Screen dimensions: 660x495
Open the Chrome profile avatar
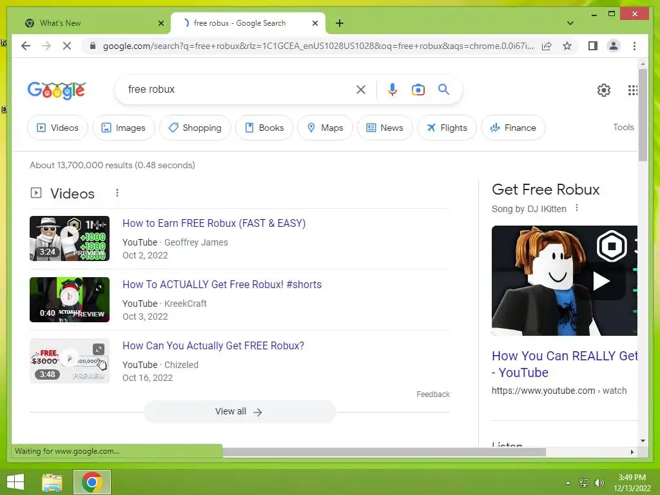point(614,46)
